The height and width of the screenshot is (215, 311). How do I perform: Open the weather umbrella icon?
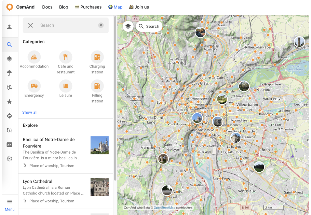pos(10,73)
